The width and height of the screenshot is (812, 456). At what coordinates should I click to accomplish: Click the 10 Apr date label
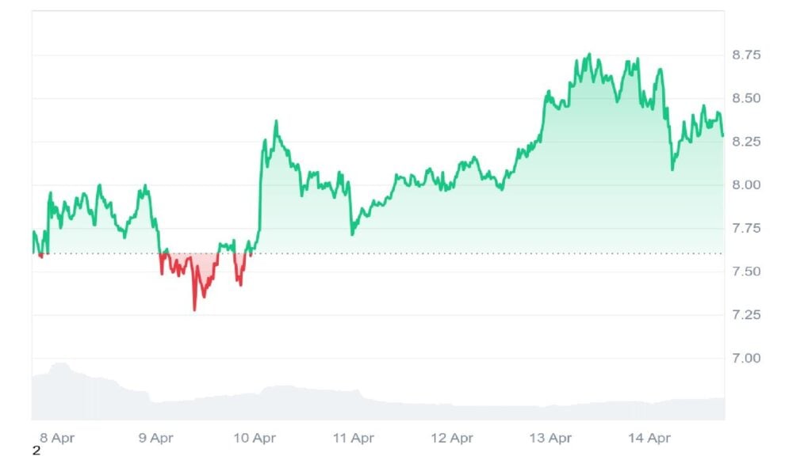pyautogui.click(x=255, y=437)
